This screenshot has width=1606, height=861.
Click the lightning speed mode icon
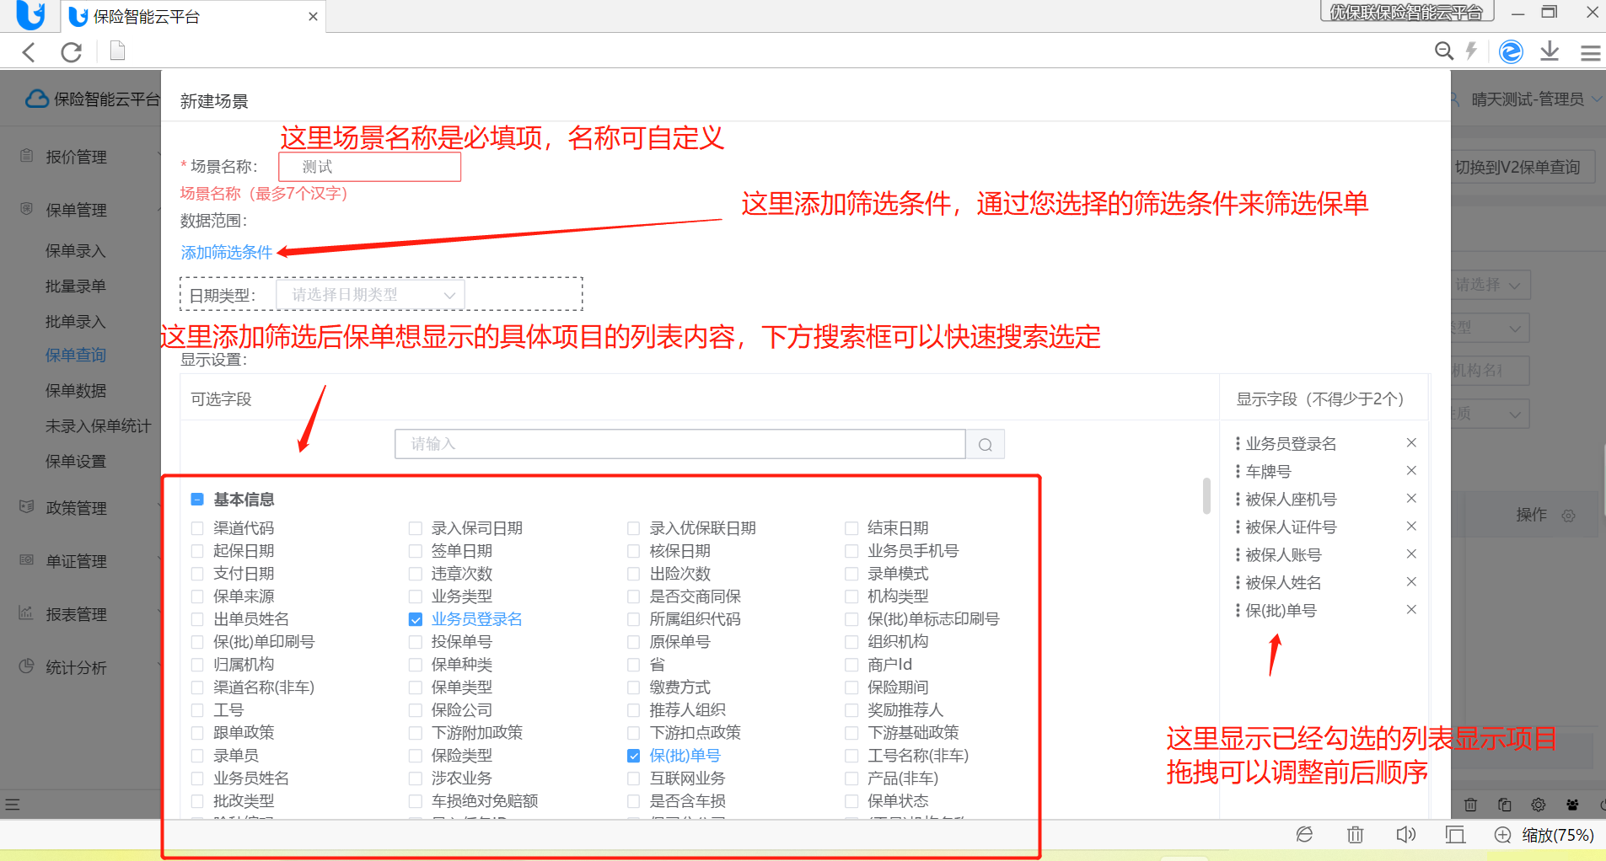click(x=1472, y=51)
